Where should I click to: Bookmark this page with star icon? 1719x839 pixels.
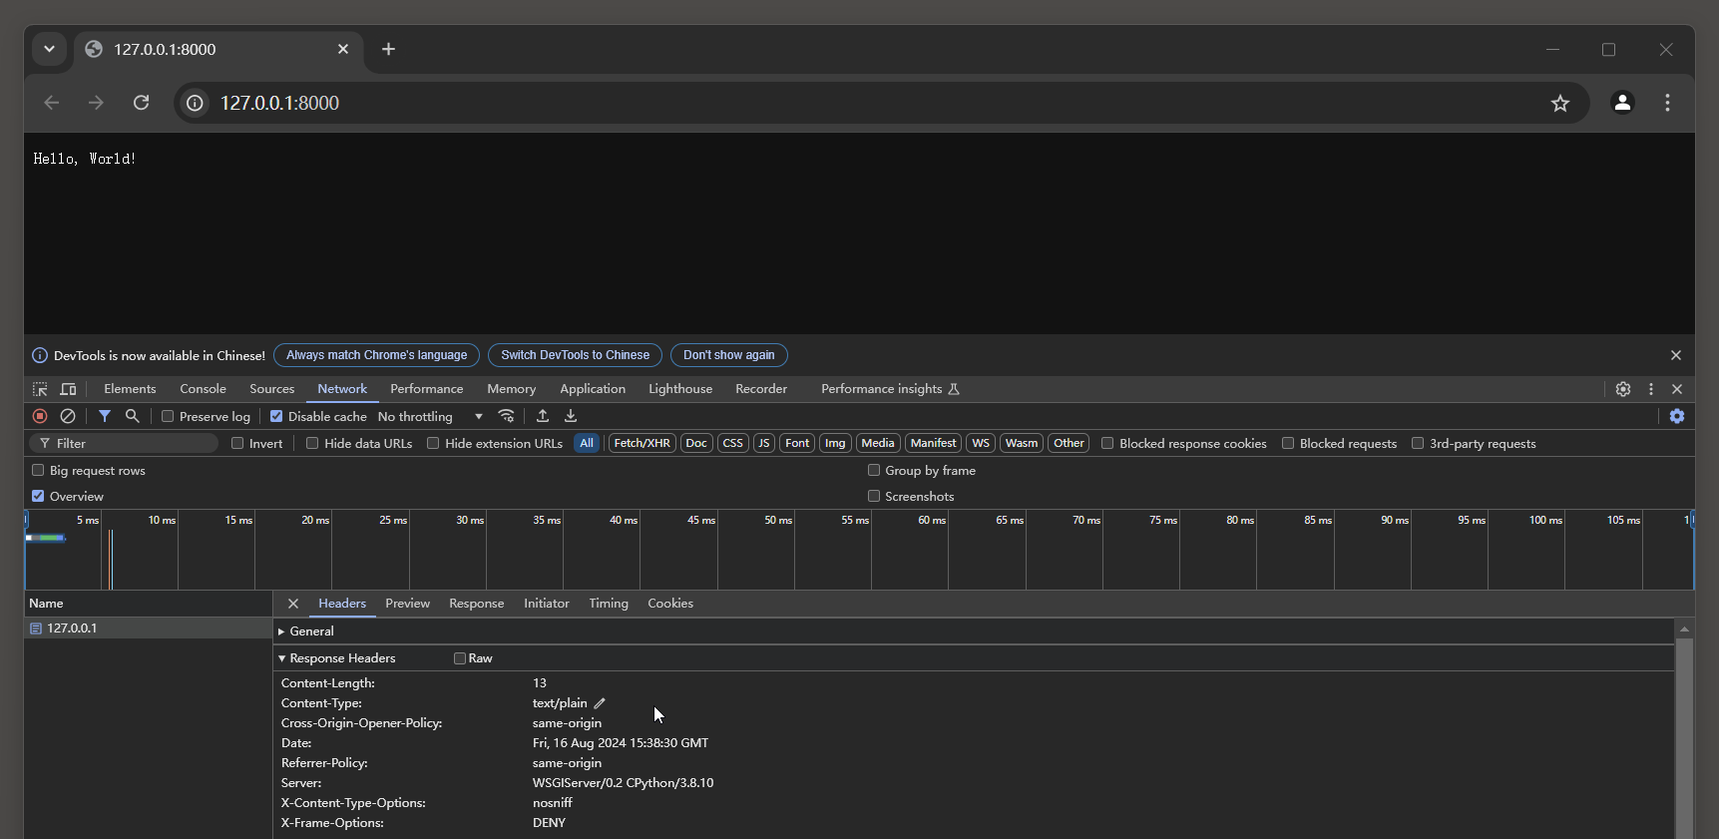coord(1560,103)
